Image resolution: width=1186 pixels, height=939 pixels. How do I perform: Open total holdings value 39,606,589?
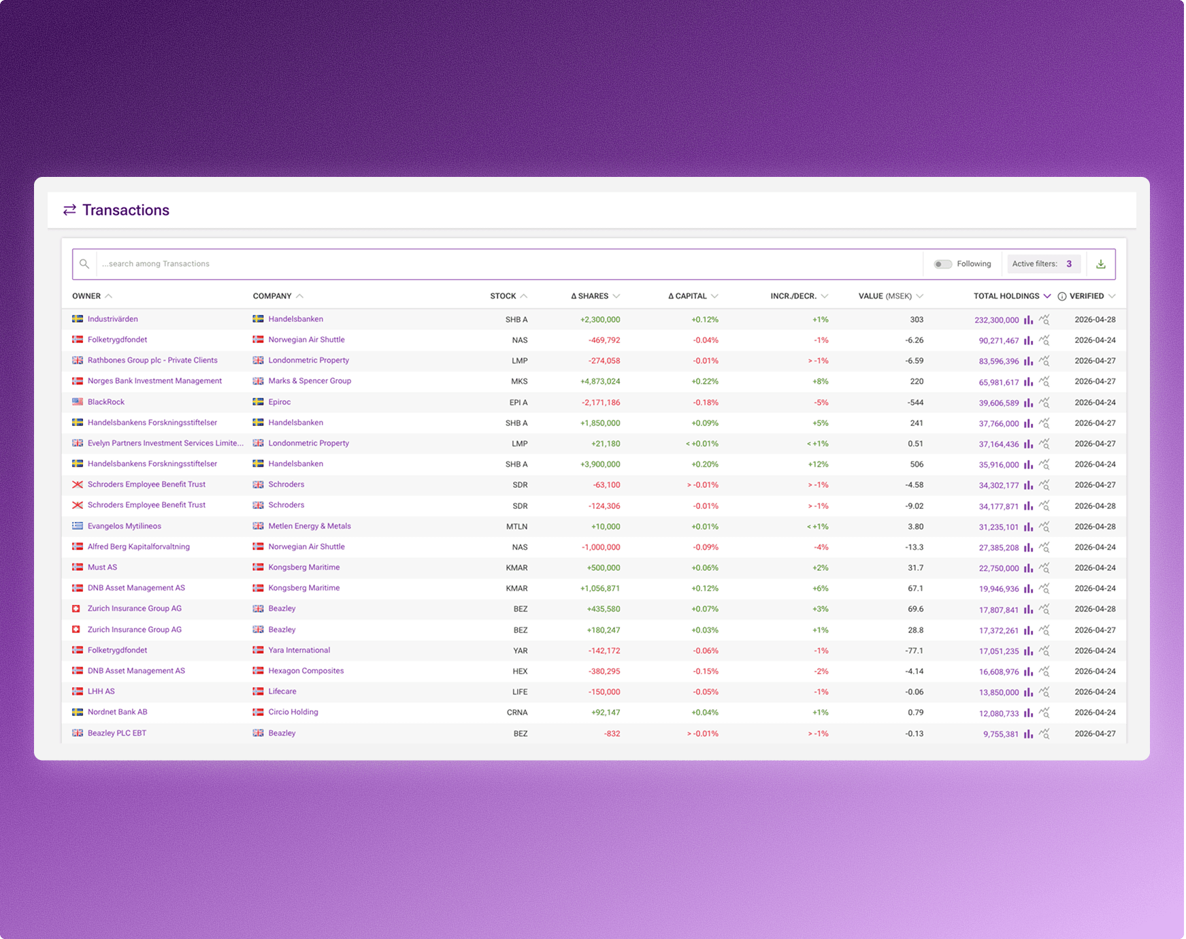999,403
